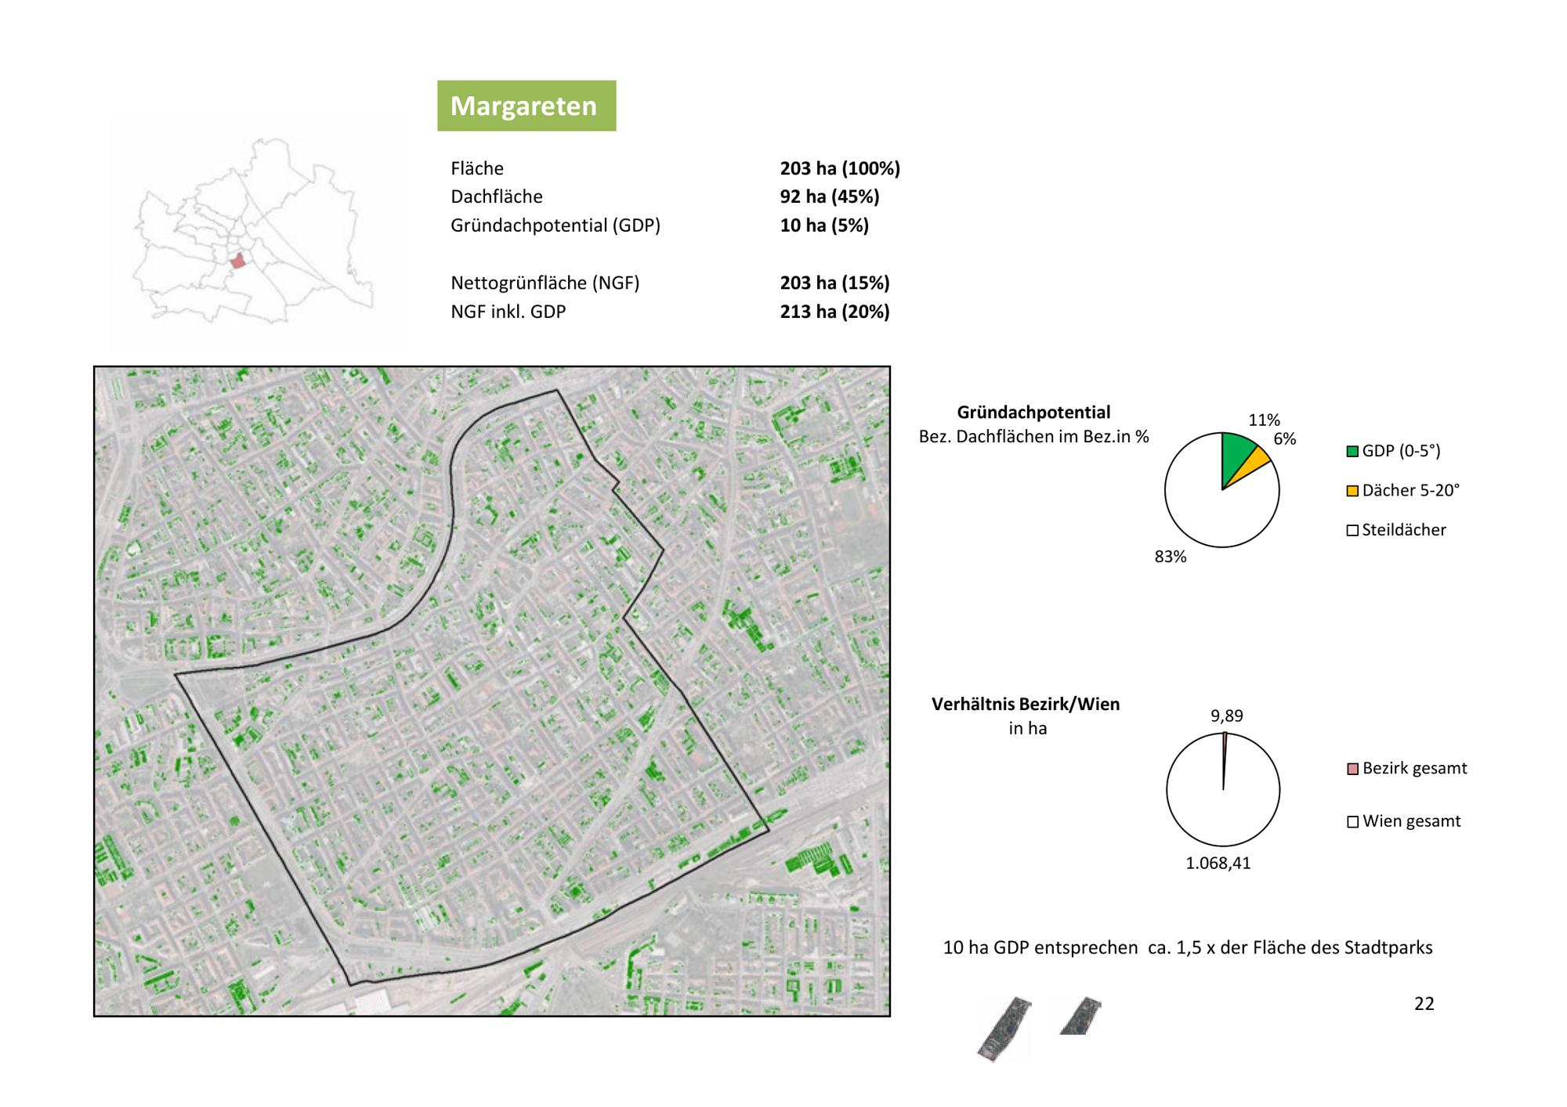Click the 9,89 value above the pie
Screen dimensions: 1567x1107
[1226, 716]
